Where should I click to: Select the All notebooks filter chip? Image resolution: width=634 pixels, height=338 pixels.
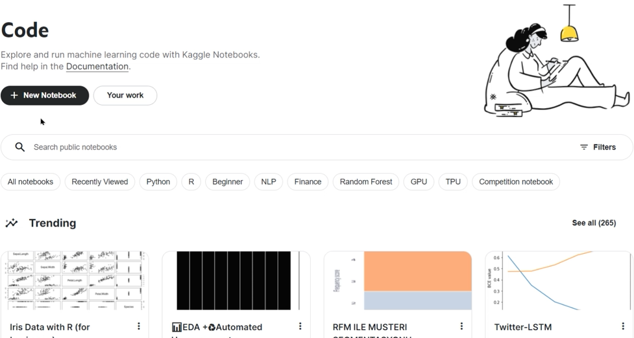pos(30,182)
